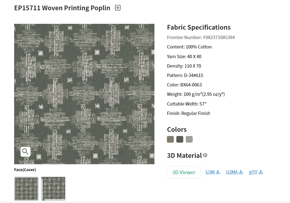The width and height of the screenshot is (290, 203).
Task: Click the download icon beside U3M
Action: [218, 172]
